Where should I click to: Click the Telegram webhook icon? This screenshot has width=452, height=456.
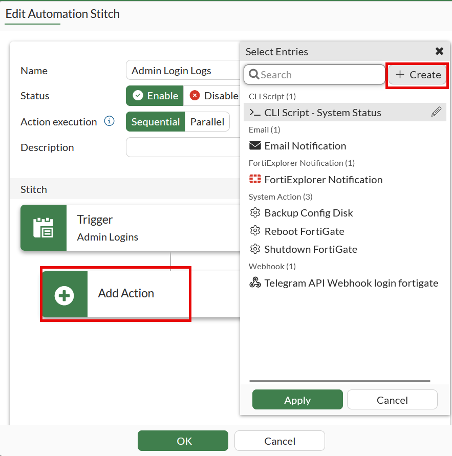coord(255,283)
